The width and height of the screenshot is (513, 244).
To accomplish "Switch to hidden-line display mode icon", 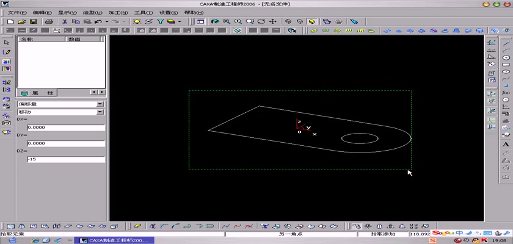I will coord(300,21).
